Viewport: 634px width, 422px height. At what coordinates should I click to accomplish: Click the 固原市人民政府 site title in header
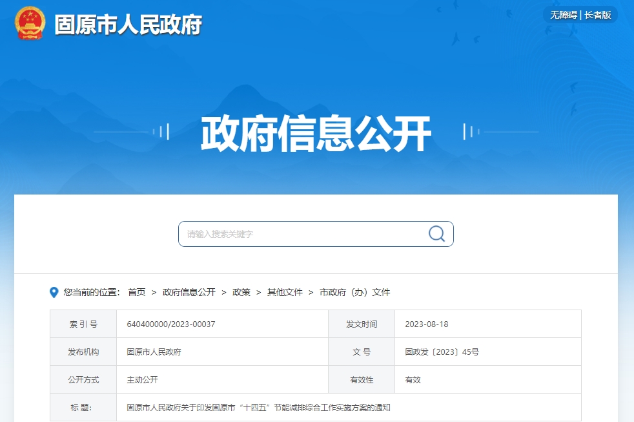[128, 25]
